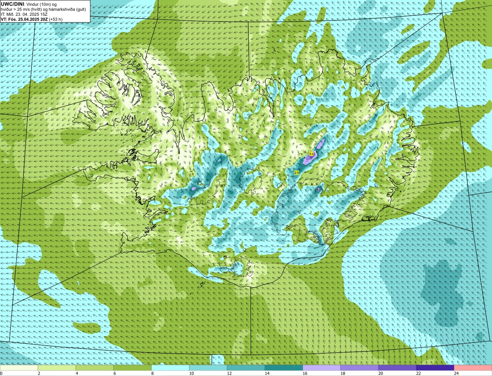Click the yellow gust marker labeled 31
Viewport: 492px width, 376px height.
click(311, 153)
